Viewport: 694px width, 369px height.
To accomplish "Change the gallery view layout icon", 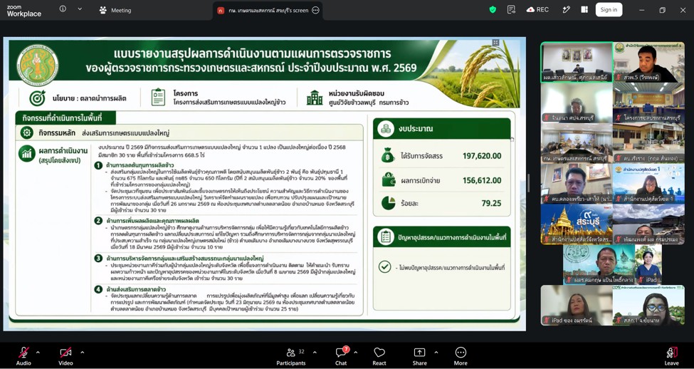I will tap(584, 10).
